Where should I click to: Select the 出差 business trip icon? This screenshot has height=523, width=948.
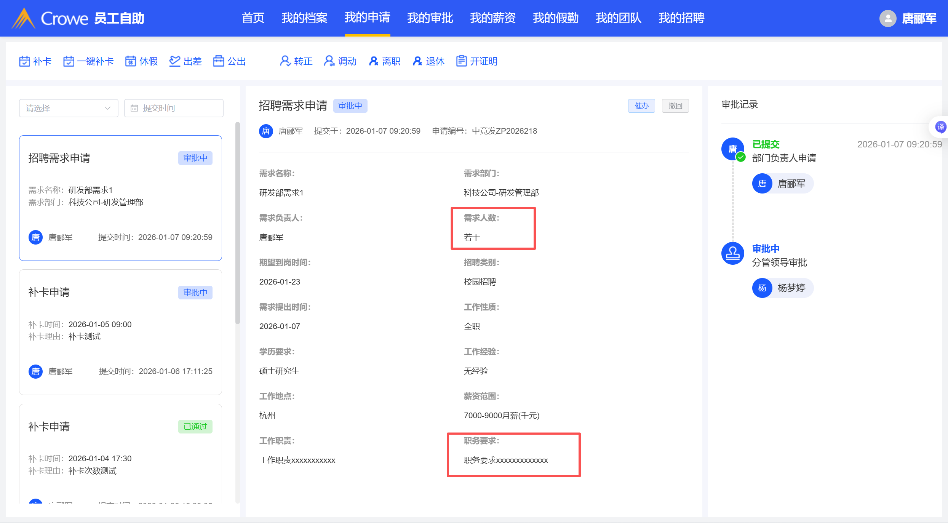point(174,61)
